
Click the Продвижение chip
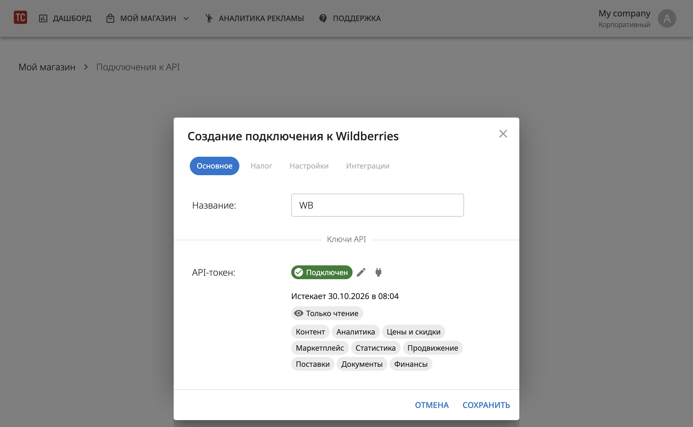433,348
